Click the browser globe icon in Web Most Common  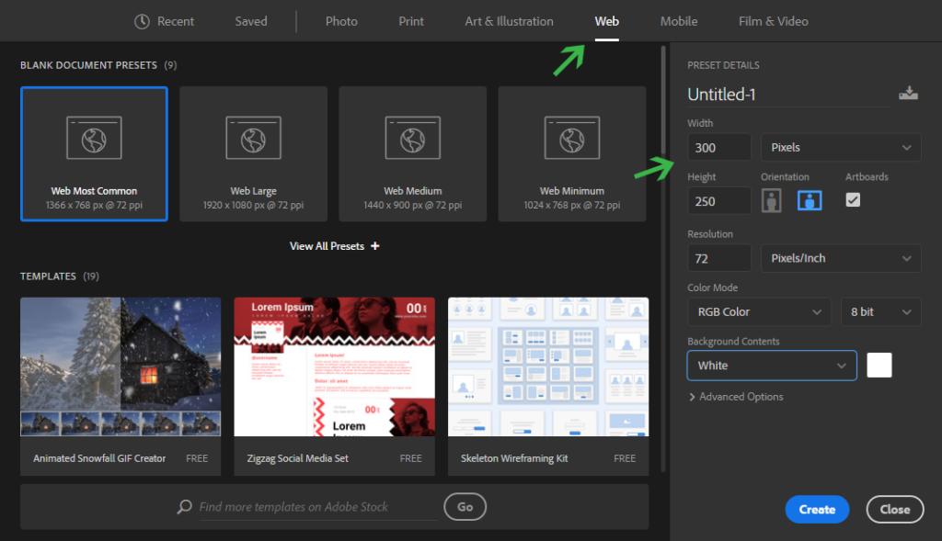pos(95,138)
